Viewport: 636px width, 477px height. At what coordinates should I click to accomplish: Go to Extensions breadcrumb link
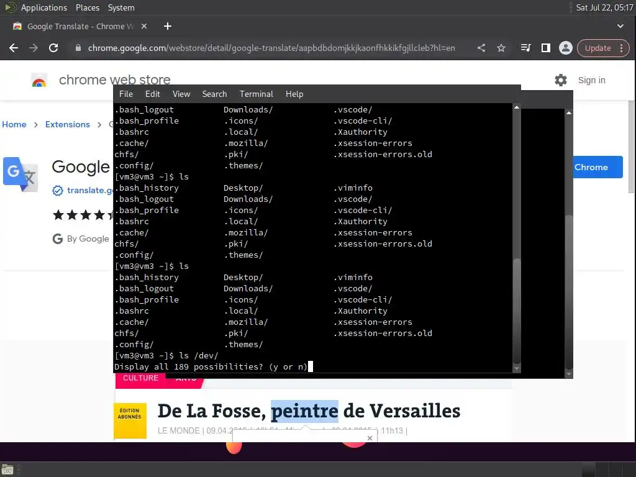point(67,124)
